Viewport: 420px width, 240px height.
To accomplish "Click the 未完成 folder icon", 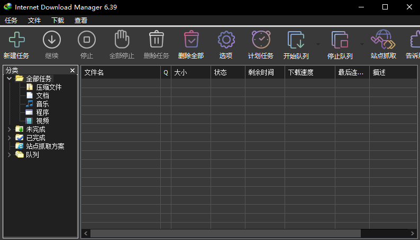I will tap(19, 129).
